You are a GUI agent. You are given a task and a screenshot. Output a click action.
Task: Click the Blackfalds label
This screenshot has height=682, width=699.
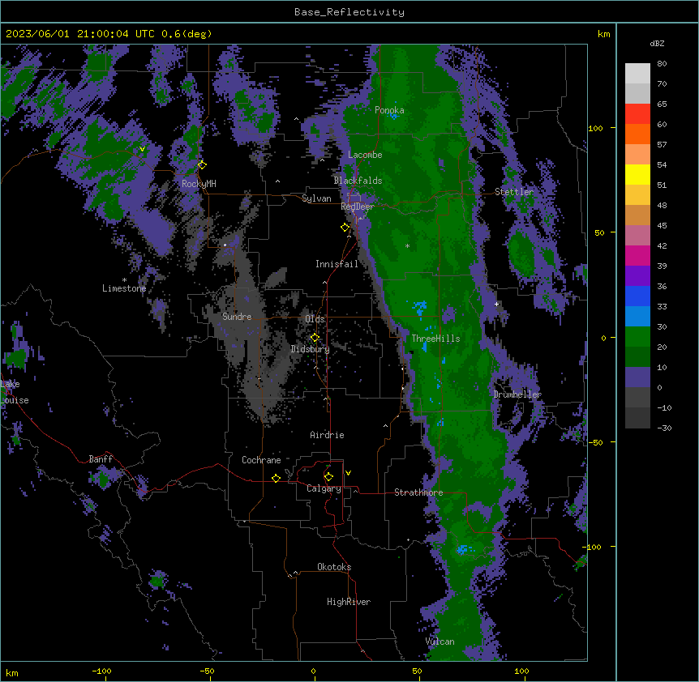coord(358,181)
